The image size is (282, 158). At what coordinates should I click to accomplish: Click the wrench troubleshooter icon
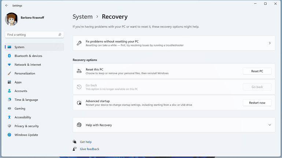coord(79,43)
